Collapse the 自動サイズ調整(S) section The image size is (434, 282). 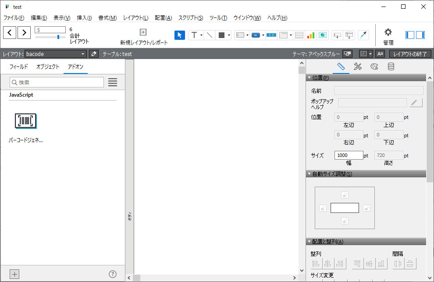(x=309, y=174)
